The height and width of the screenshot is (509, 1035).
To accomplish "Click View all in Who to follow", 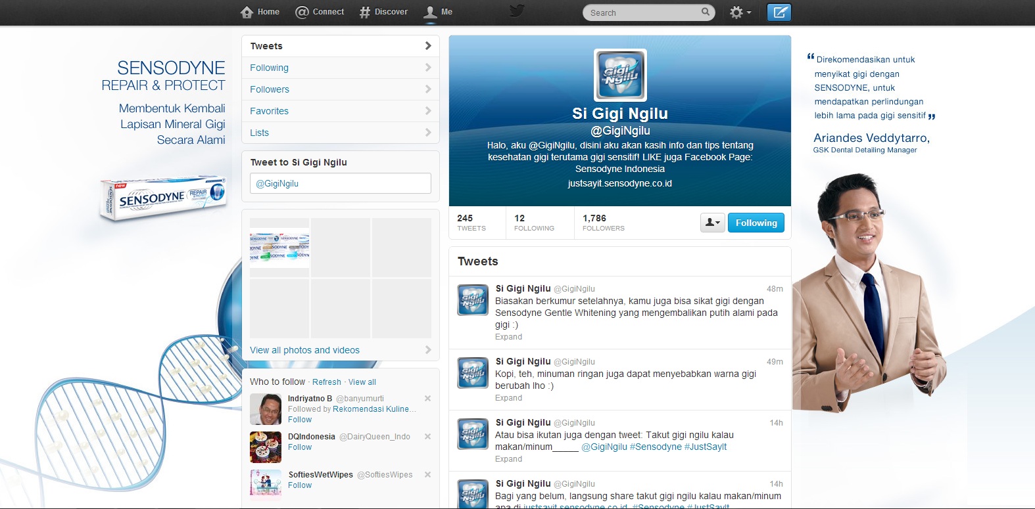I will coord(362,382).
